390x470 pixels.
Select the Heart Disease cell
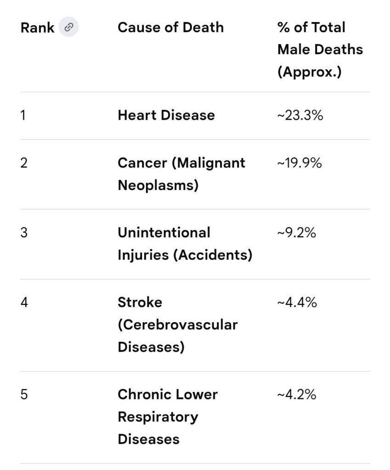click(x=166, y=115)
